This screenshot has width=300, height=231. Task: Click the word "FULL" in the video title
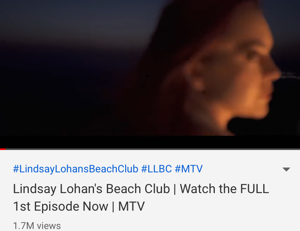[x=255, y=189]
